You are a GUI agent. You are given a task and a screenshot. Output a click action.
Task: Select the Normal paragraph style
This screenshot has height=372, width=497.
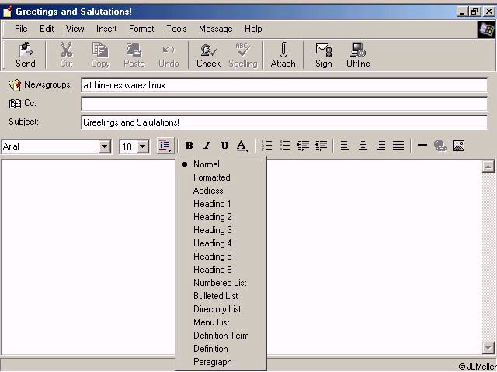221,164
